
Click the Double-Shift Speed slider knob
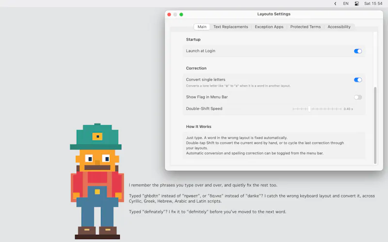pyautogui.click(x=309, y=109)
